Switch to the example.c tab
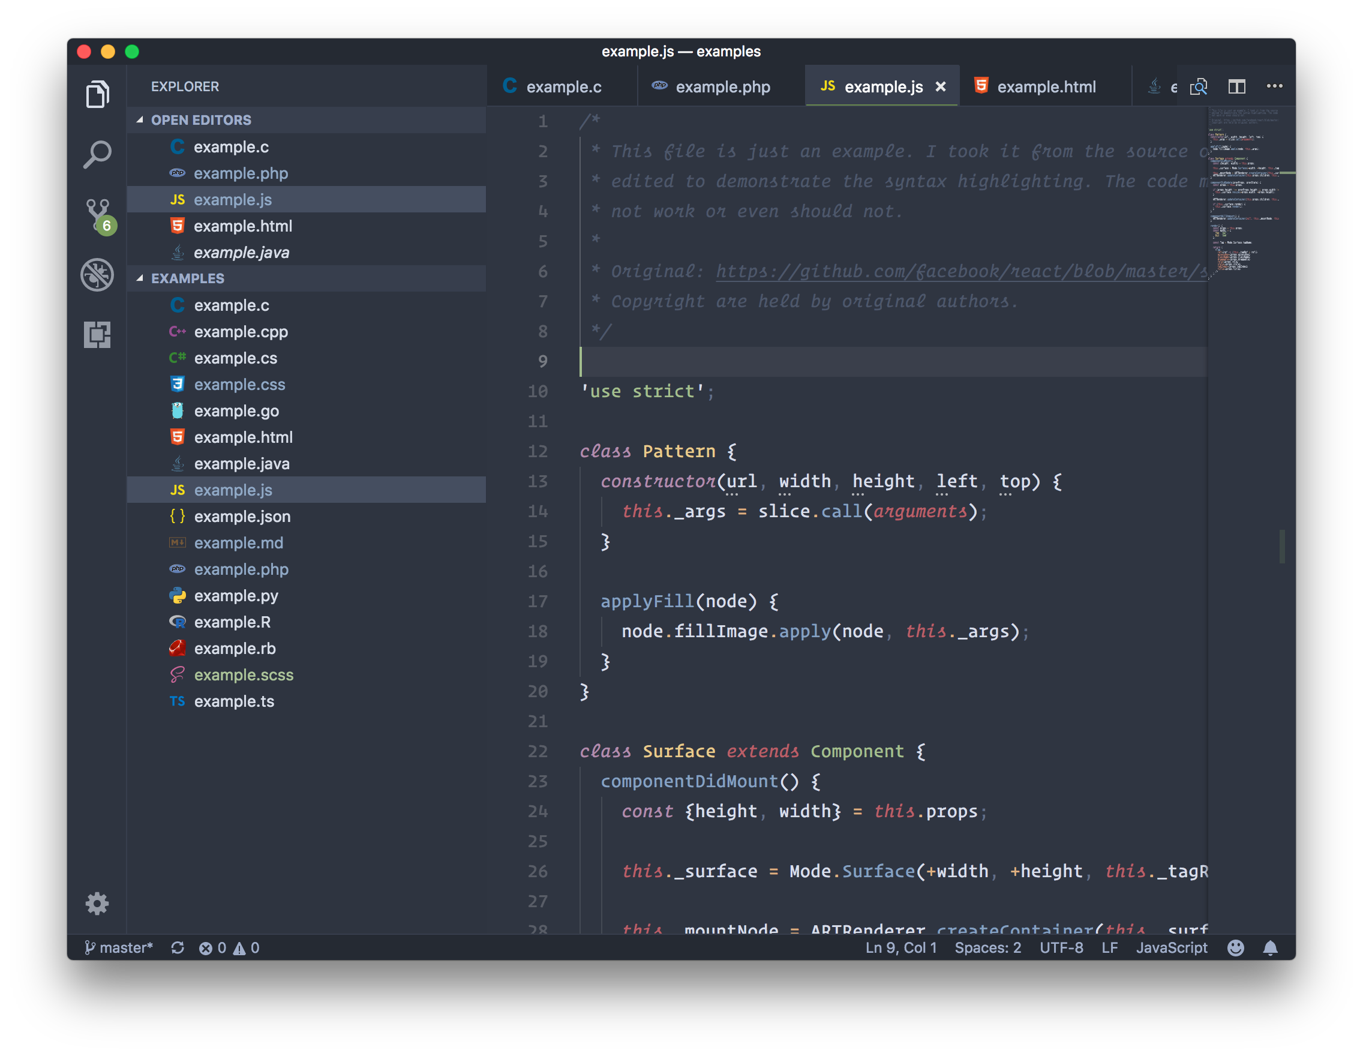The width and height of the screenshot is (1363, 1056). 562,87
